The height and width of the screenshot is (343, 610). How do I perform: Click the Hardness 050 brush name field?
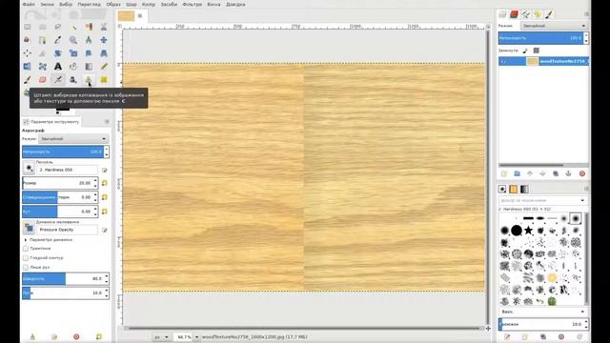point(68,170)
